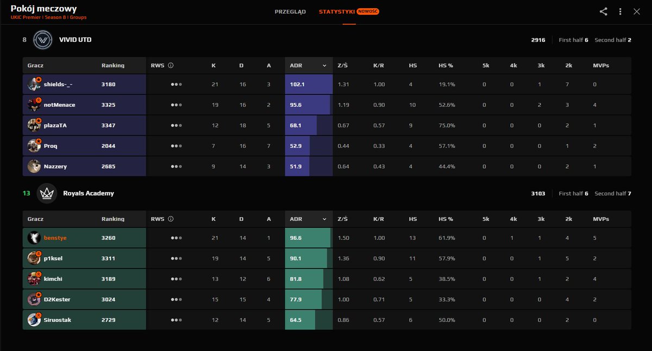The image size is (652, 351).
Task: Open shields-_- player avatar
Action: click(x=34, y=84)
